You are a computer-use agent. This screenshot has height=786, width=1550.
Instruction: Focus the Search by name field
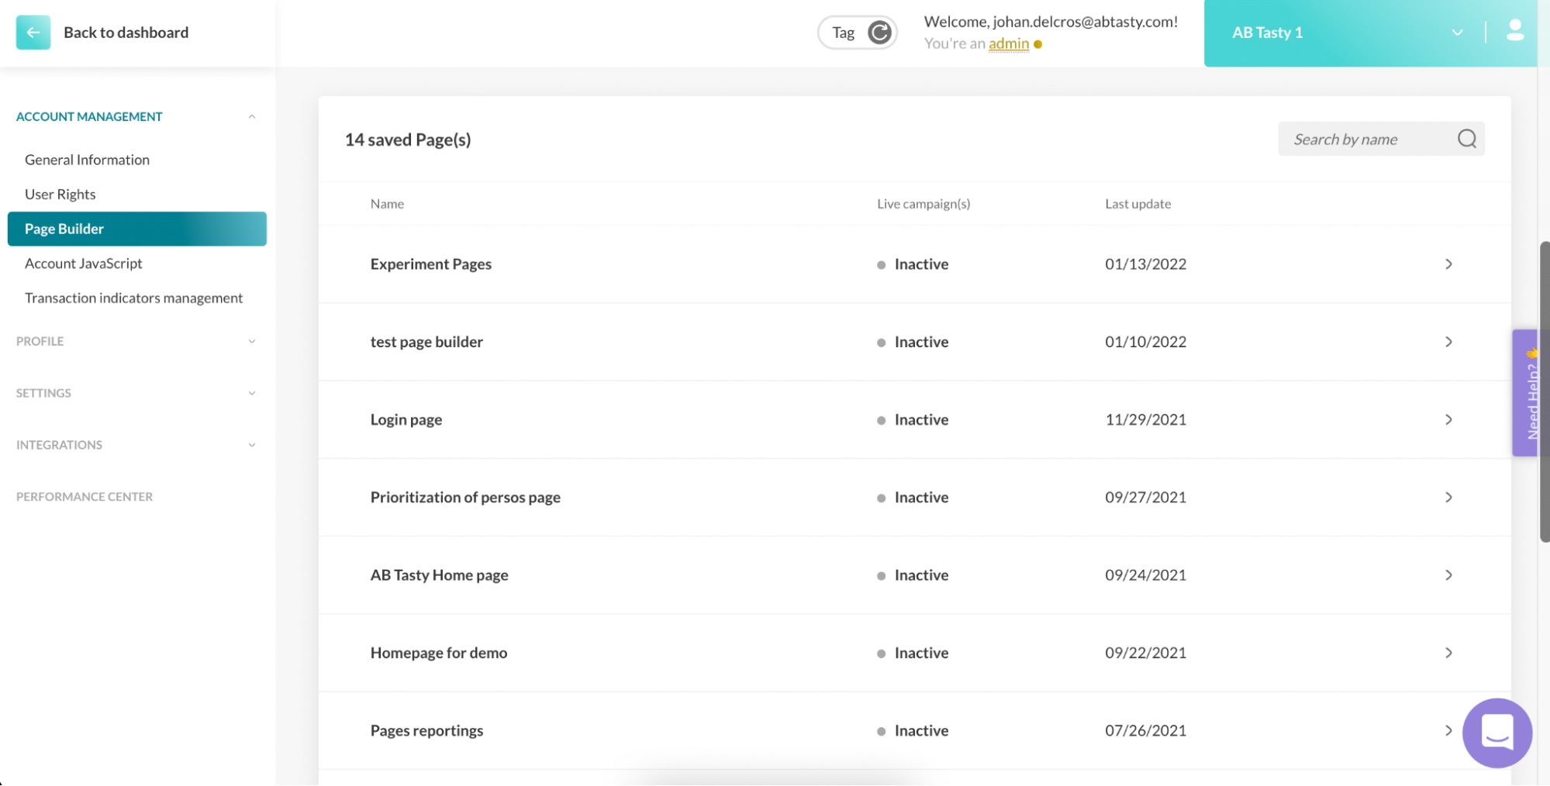[1381, 139]
